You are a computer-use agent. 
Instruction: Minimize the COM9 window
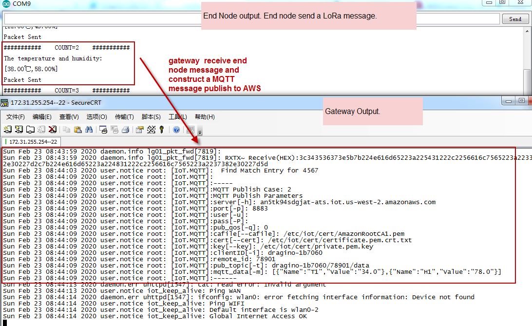click(x=489, y=2)
